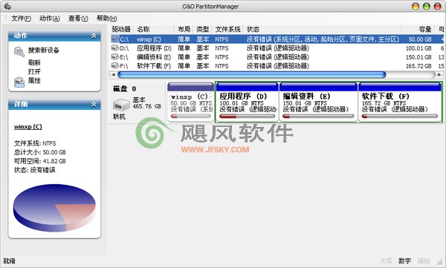Click the yellow minimize window button
This screenshot has height=268, width=446.
[x=416, y=6]
